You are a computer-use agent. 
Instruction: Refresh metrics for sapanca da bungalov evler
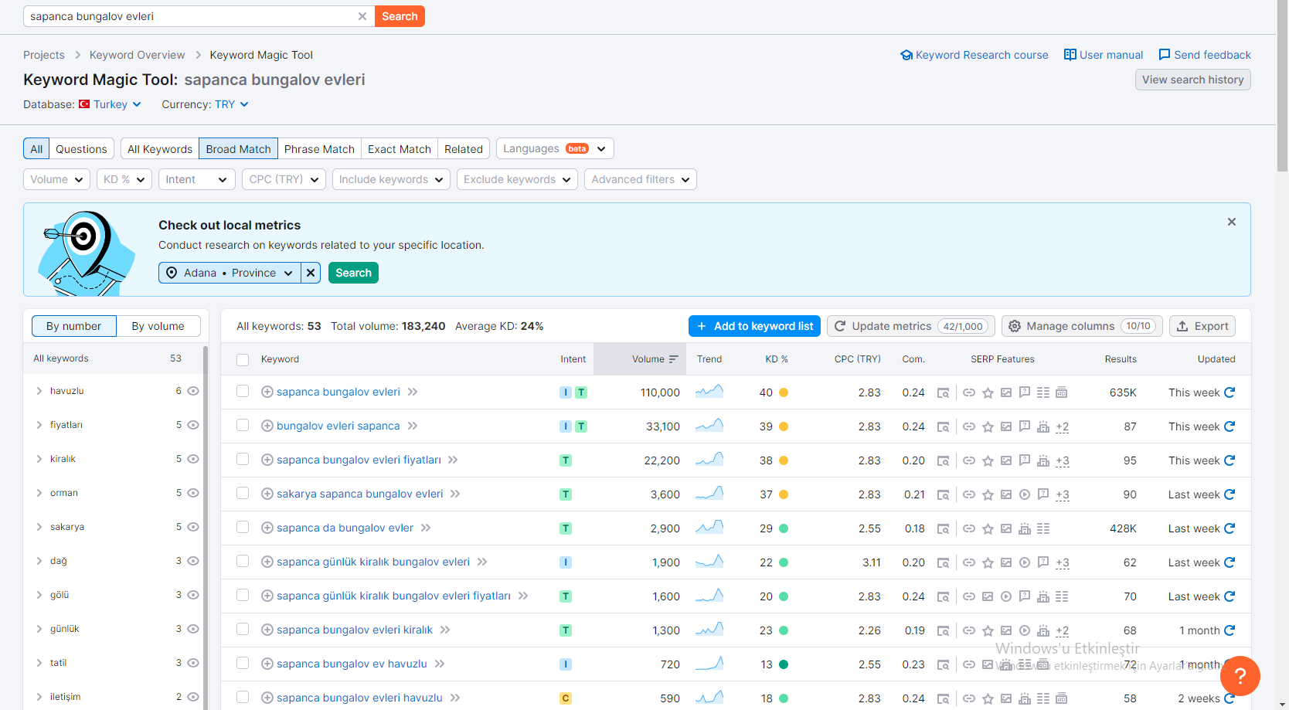coord(1229,528)
